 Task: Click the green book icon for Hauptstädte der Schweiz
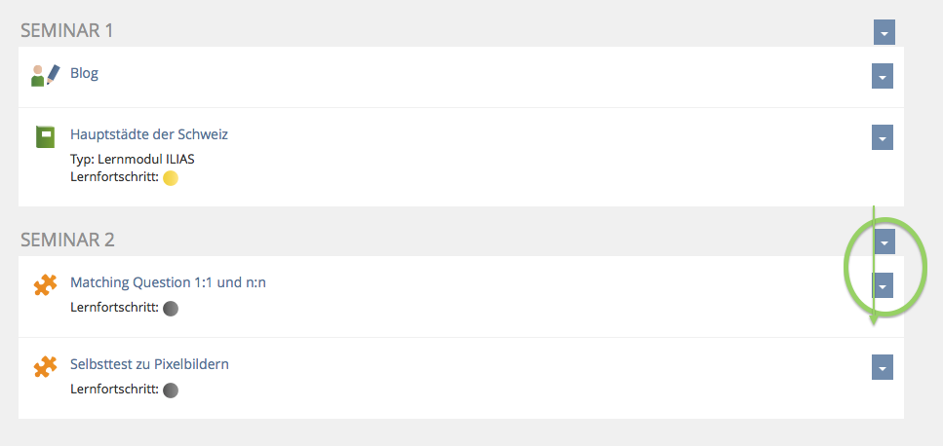(45, 136)
